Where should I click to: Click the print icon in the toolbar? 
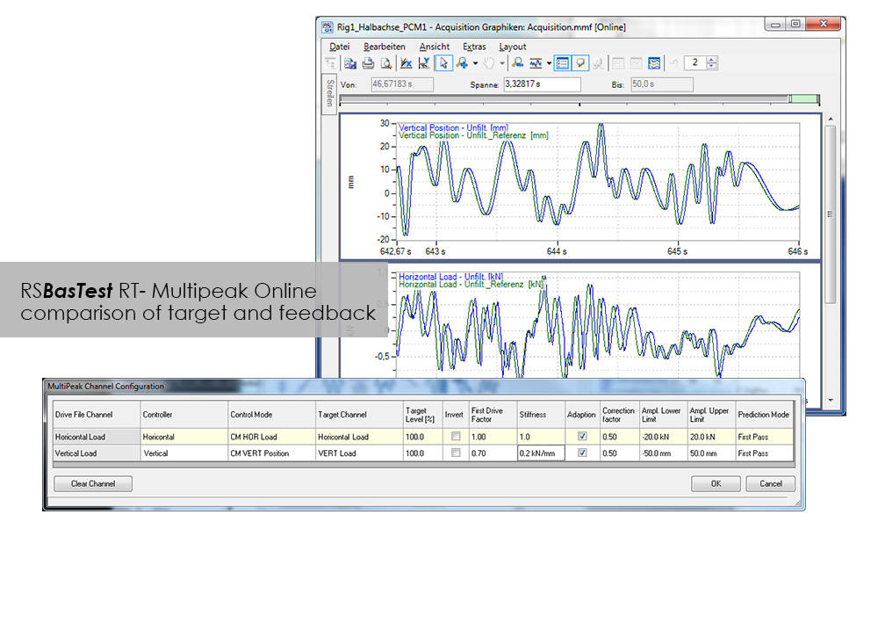(x=368, y=63)
